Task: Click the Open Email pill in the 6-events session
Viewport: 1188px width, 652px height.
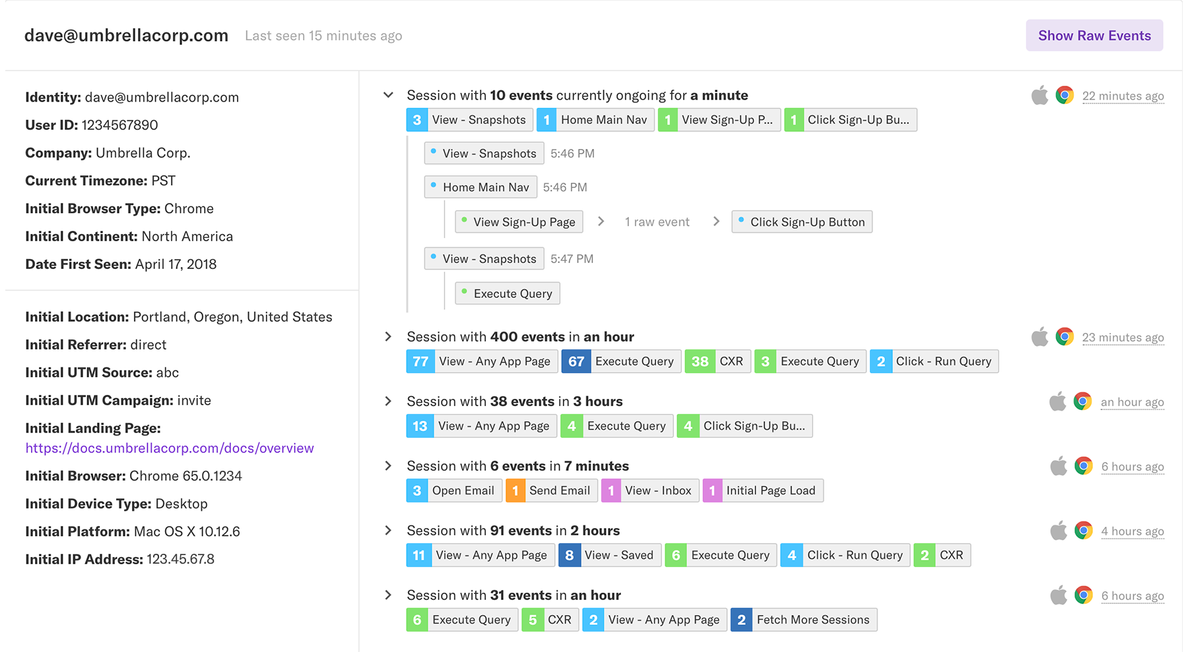Action: click(x=454, y=490)
